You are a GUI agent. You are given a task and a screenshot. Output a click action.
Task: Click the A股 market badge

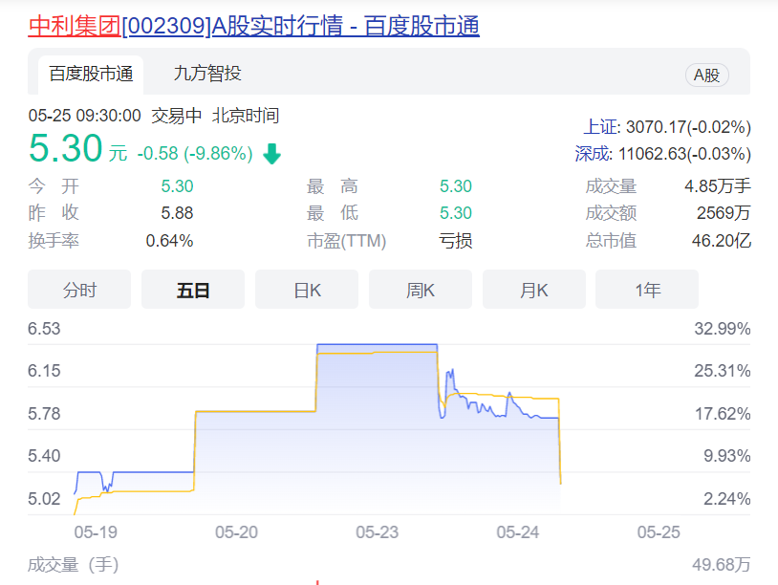(x=706, y=76)
